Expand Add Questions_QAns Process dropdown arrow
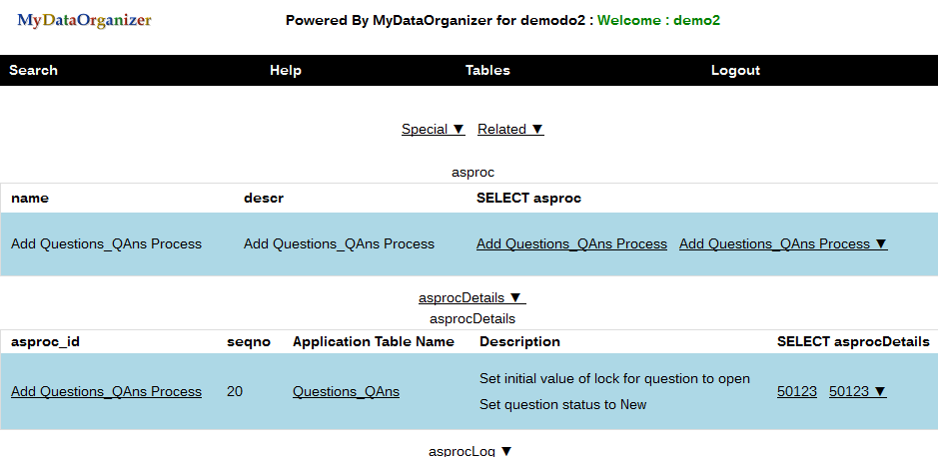The image size is (938, 457). tap(783, 244)
